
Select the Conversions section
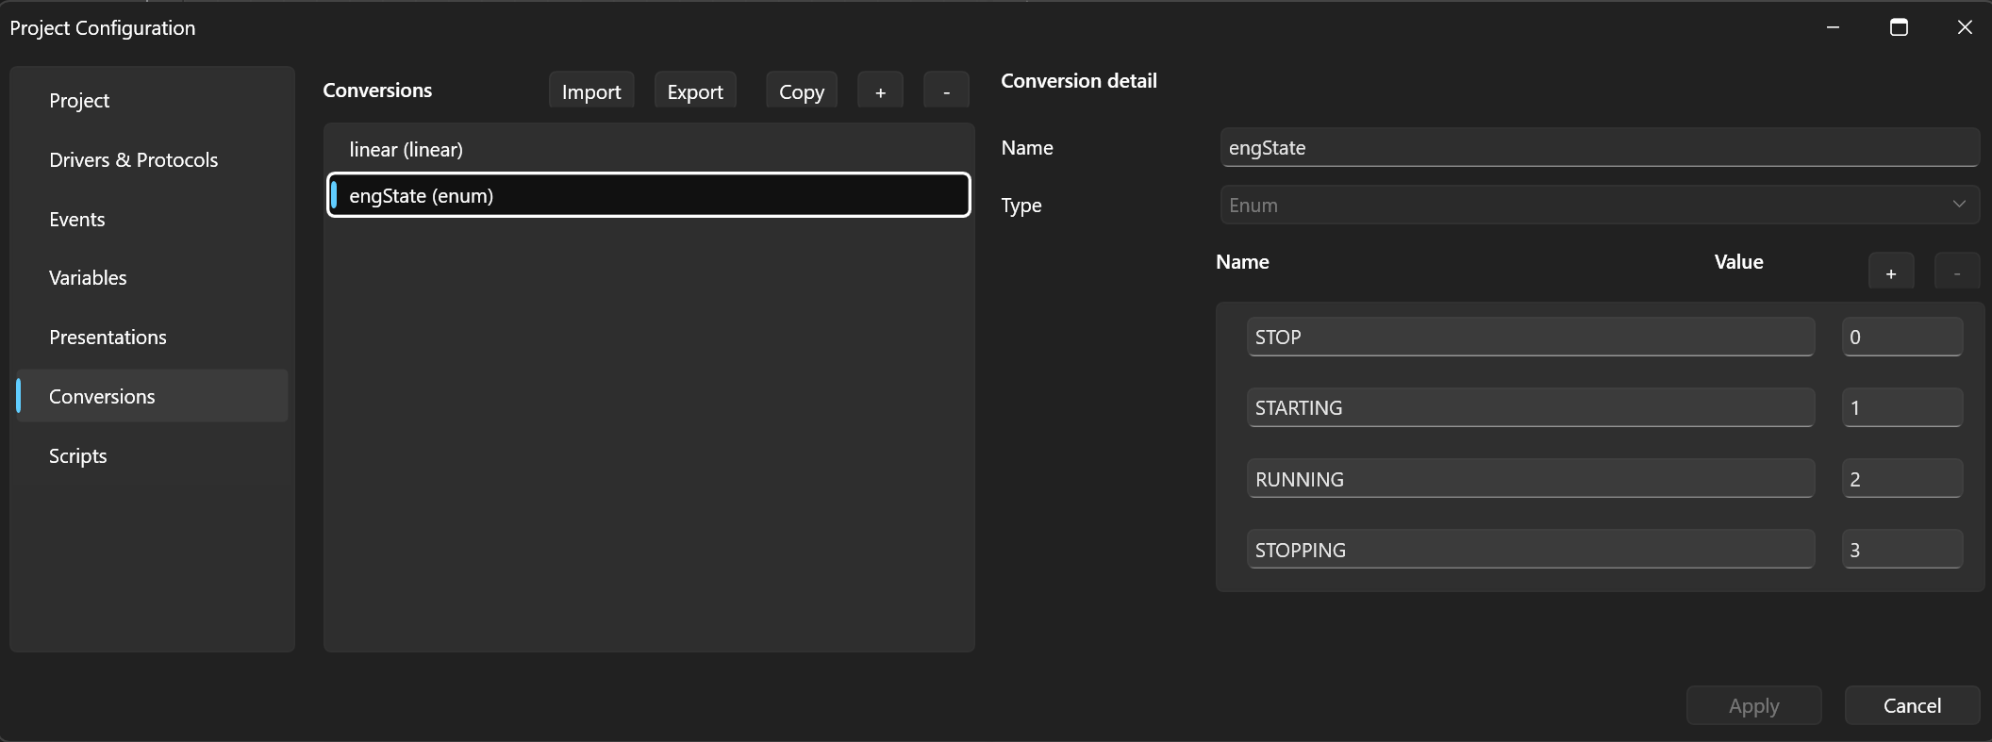click(x=152, y=396)
